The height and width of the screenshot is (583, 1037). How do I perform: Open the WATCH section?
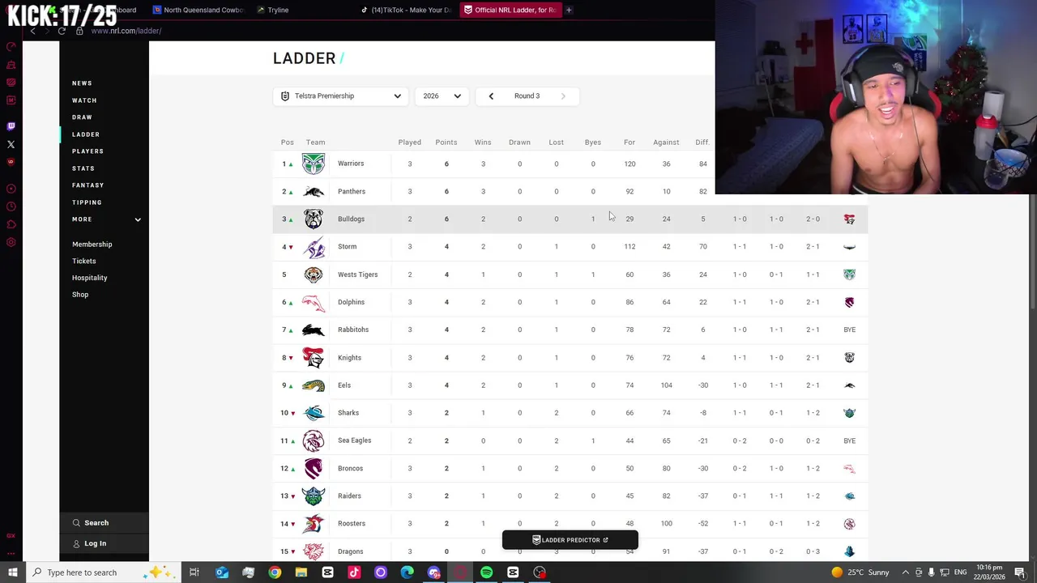[x=84, y=100]
